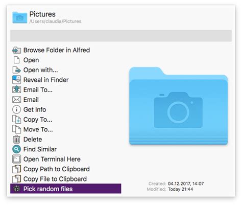Click the small Pictures folder icon in header
The width and height of the screenshot is (242, 205).
pos(20,17)
